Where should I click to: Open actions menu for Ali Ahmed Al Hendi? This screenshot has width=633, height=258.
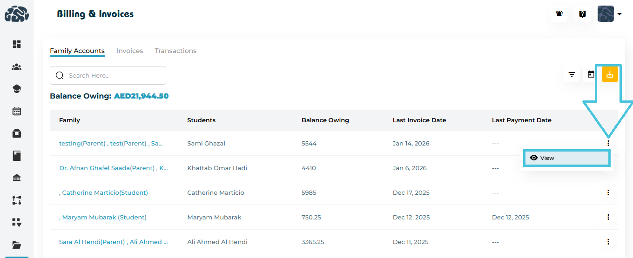[608, 242]
